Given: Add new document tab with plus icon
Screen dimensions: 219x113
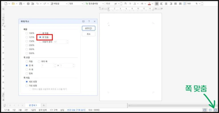Looking at the screenshot, I should pyautogui.click(x=44, y=105).
